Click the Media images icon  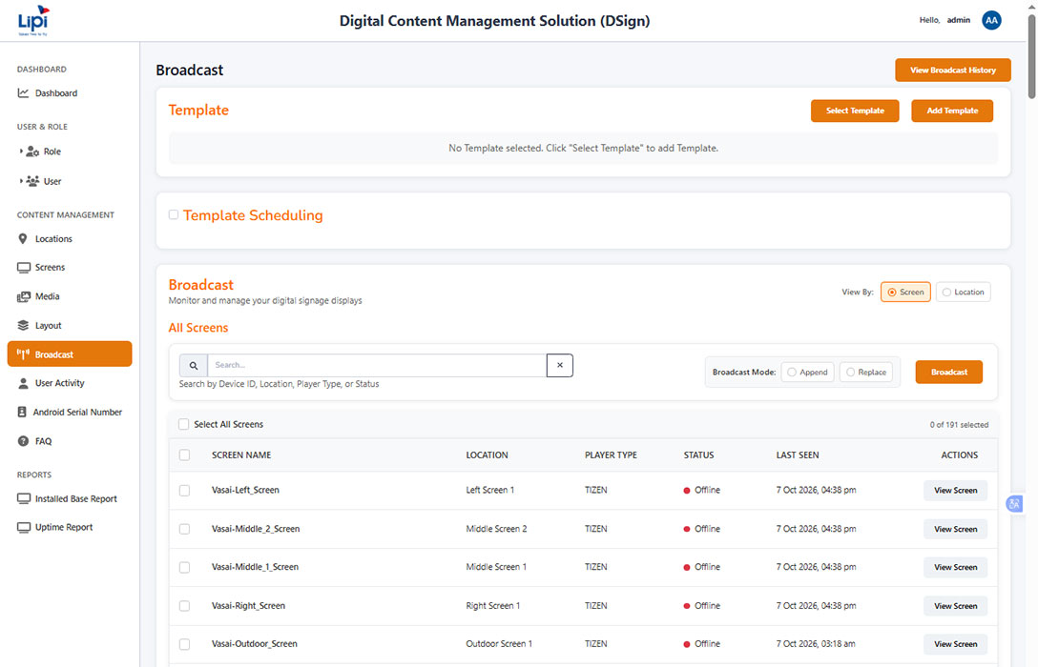(24, 296)
